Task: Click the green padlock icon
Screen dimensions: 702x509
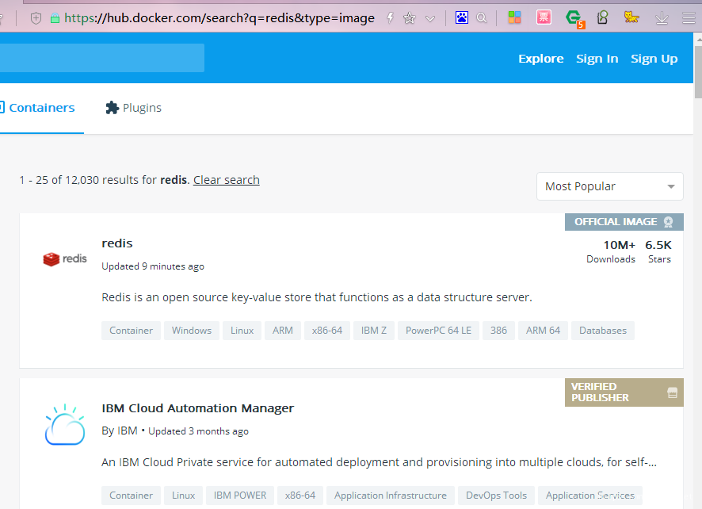Action: [55, 18]
